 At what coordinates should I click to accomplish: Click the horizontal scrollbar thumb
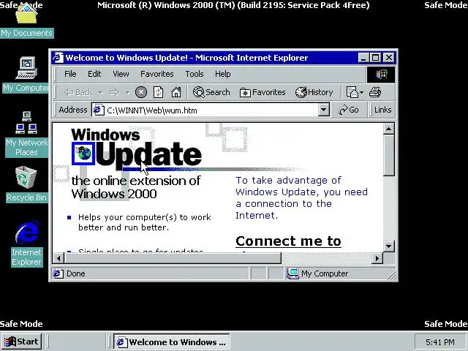click(x=173, y=258)
